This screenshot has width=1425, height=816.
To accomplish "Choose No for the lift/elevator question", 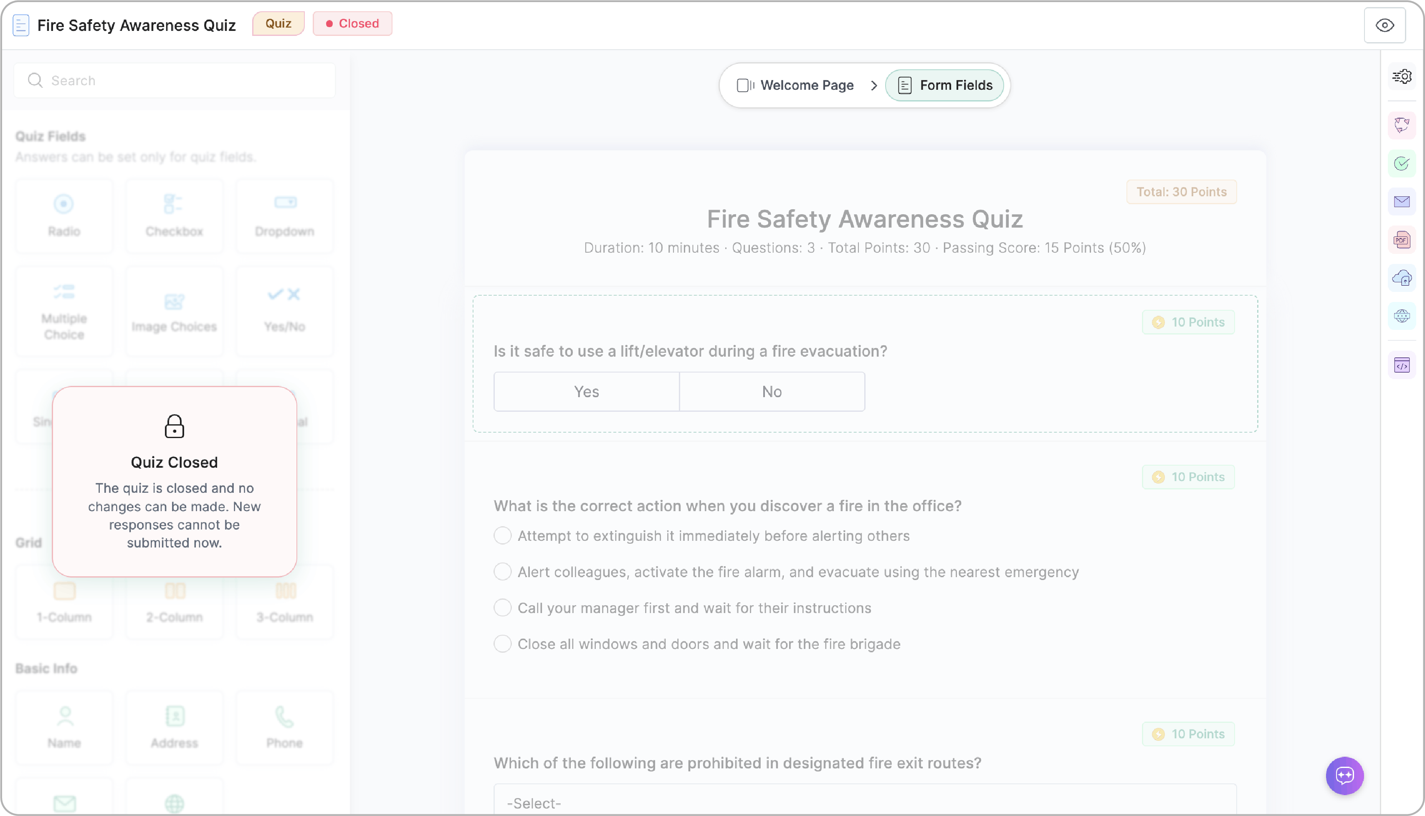I will [772, 391].
